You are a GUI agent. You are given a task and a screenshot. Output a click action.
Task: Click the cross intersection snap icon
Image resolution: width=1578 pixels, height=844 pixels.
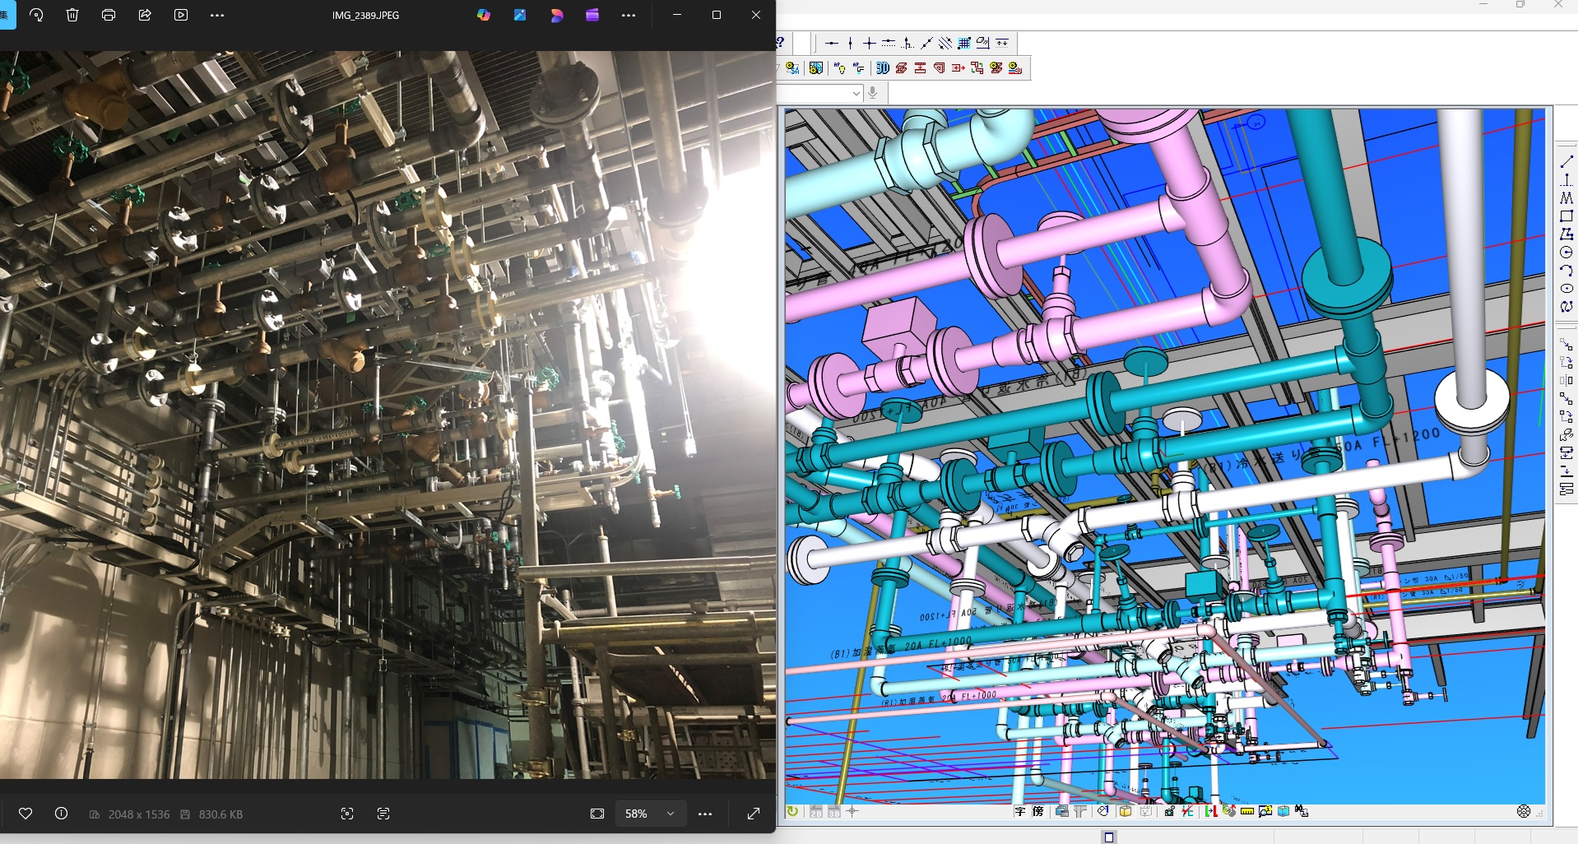(x=869, y=43)
